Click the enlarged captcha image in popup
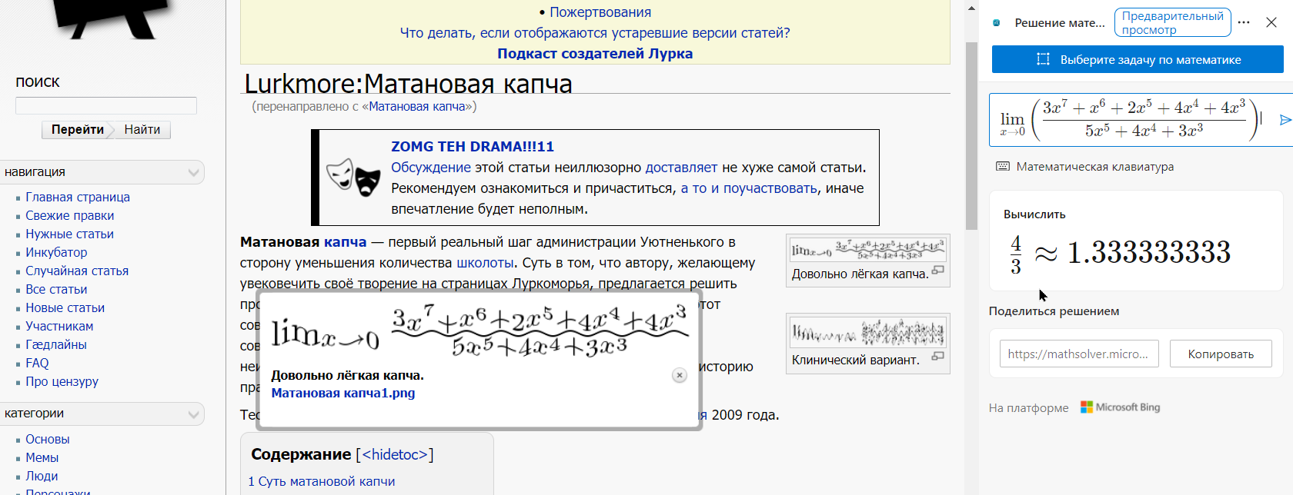Image resolution: width=1293 pixels, height=495 pixels. (479, 331)
